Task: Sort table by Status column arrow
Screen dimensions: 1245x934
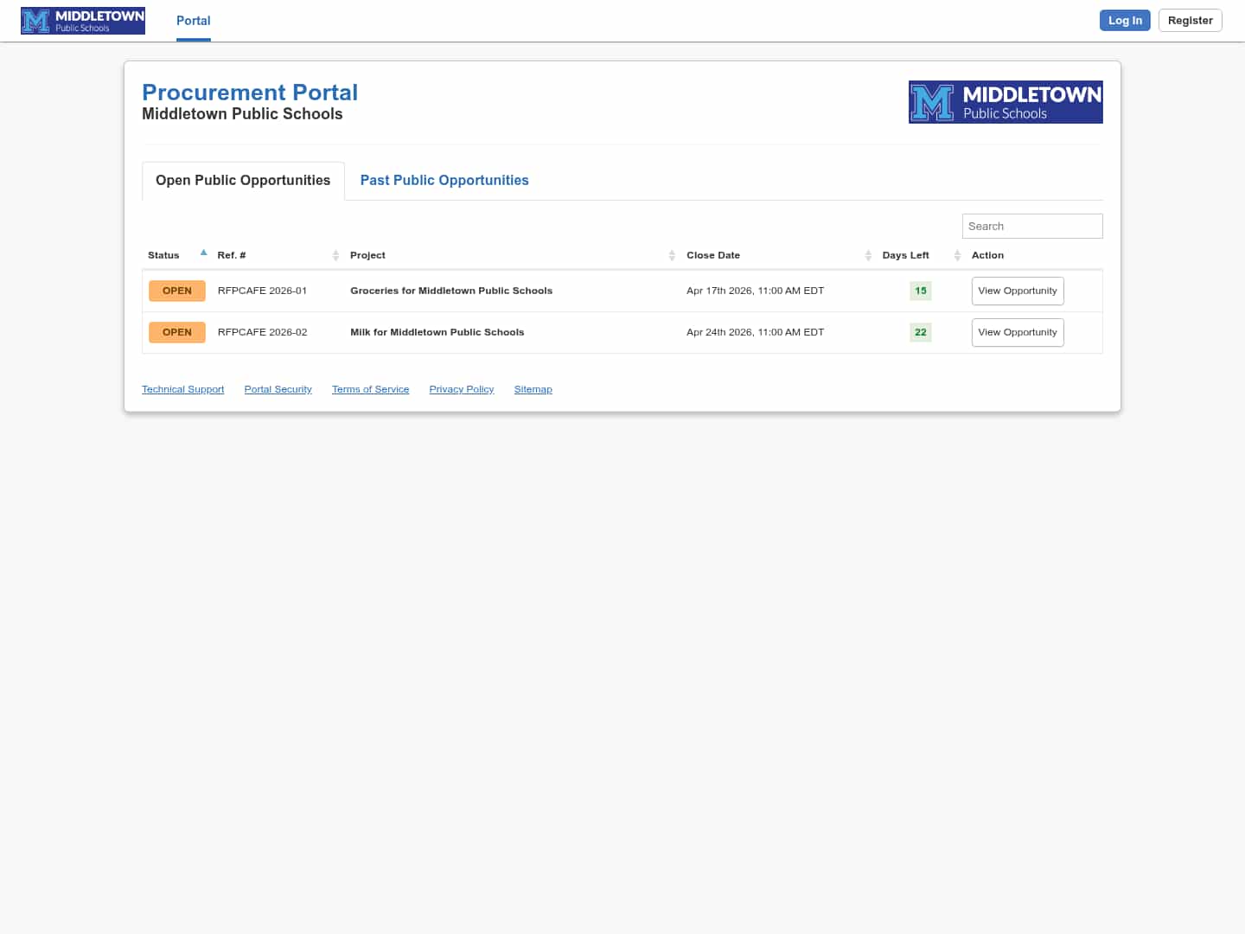Action: 203,253
